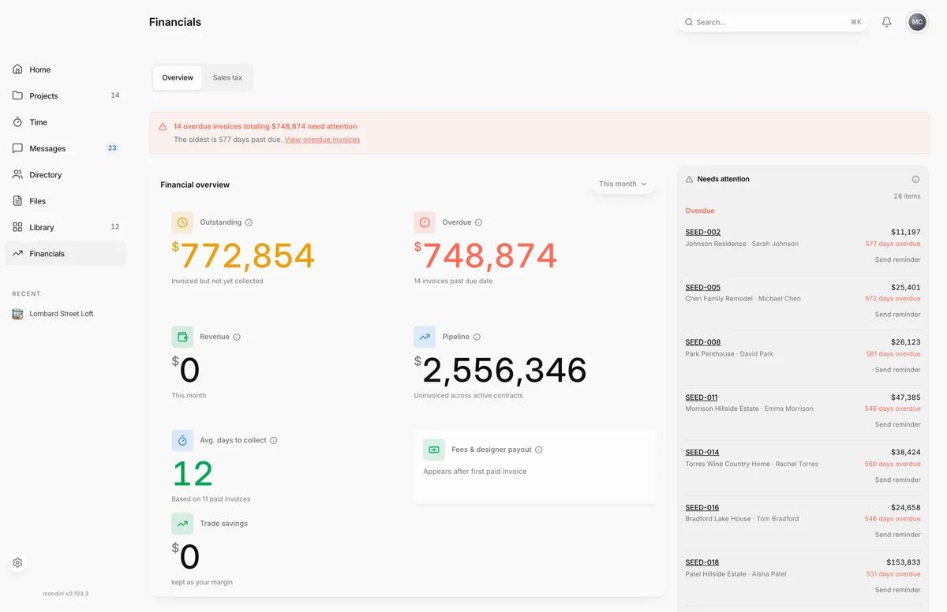Open the Home sidebar item
Viewport: 947px width, 612px height.
click(66, 69)
